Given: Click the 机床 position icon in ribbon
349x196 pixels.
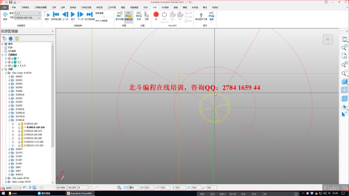Looking at the screenshot, I should pos(139,16).
